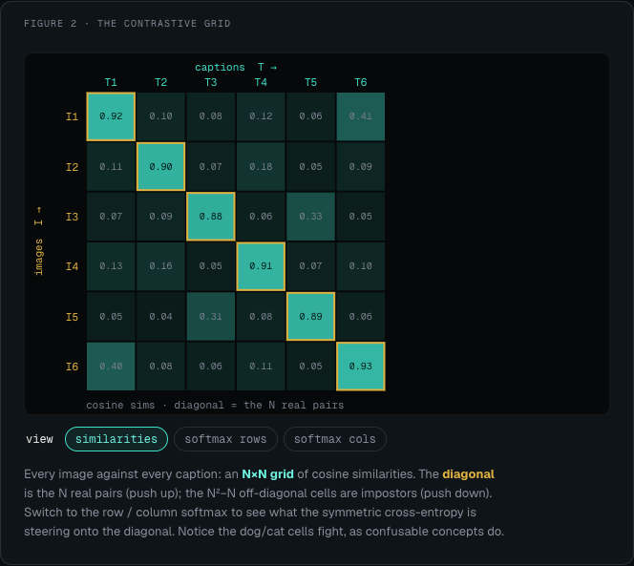The height and width of the screenshot is (566, 634).
Task: Click the 0.11 cell in row I2
Action: click(111, 167)
